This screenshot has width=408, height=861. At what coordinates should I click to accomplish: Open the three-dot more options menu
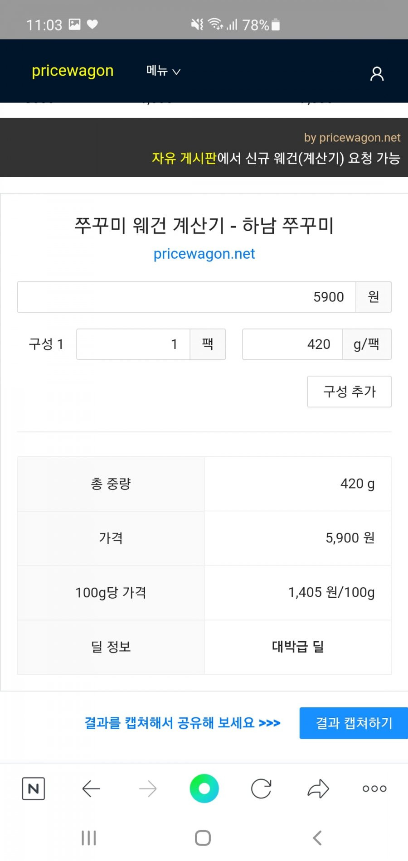374,788
